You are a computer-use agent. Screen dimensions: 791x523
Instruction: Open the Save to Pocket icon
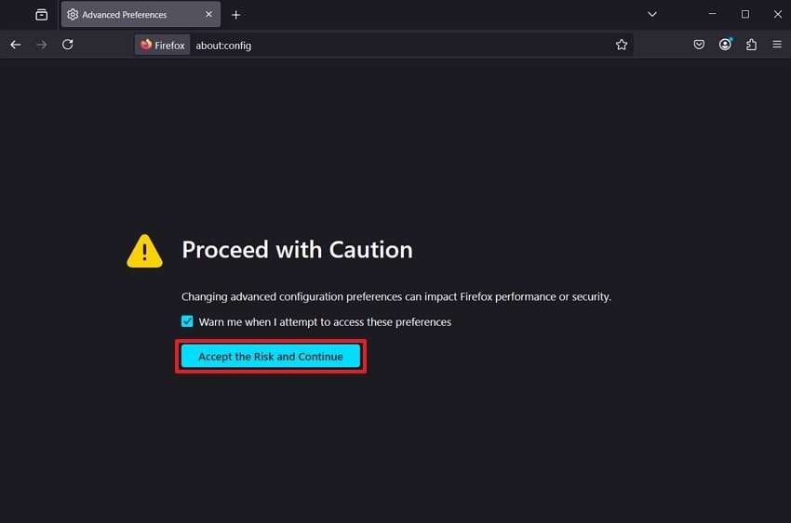(x=699, y=45)
